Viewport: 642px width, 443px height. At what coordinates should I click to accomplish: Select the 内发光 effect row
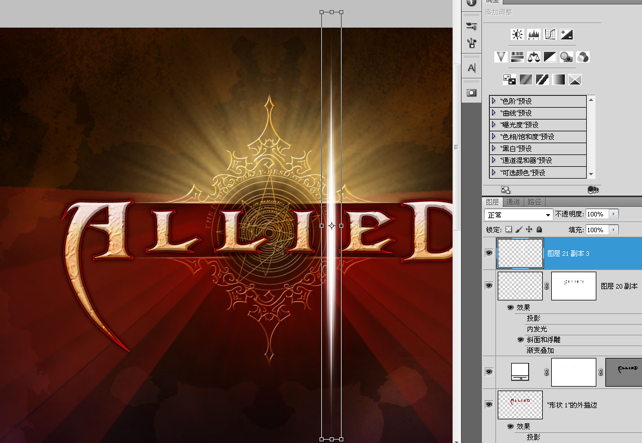[x=537, y=329]
